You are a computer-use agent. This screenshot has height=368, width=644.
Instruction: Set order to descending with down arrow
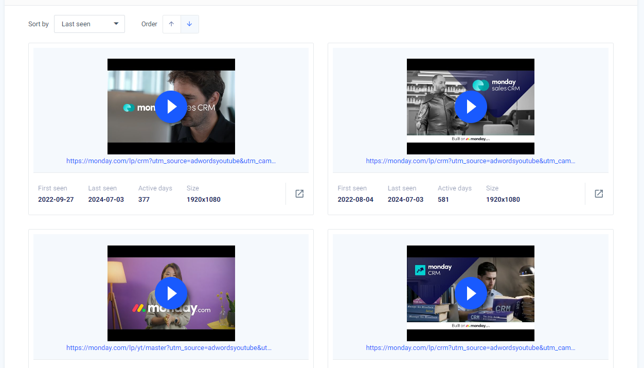pos(189,24)
